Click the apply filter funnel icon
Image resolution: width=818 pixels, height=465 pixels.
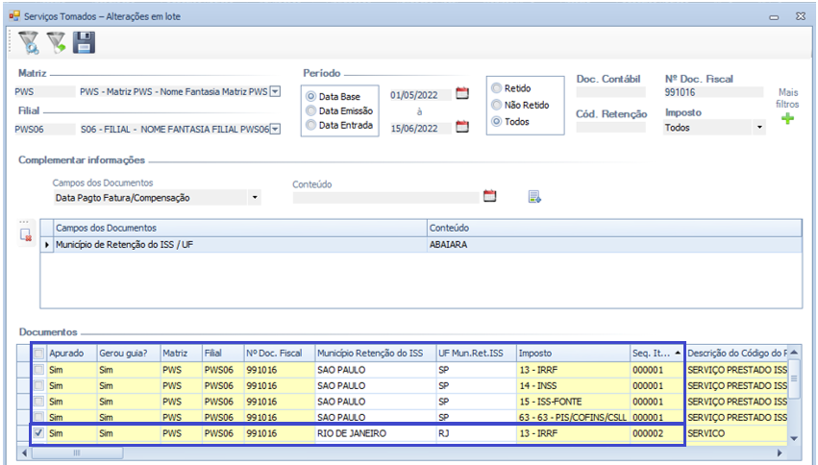point(57,41)
